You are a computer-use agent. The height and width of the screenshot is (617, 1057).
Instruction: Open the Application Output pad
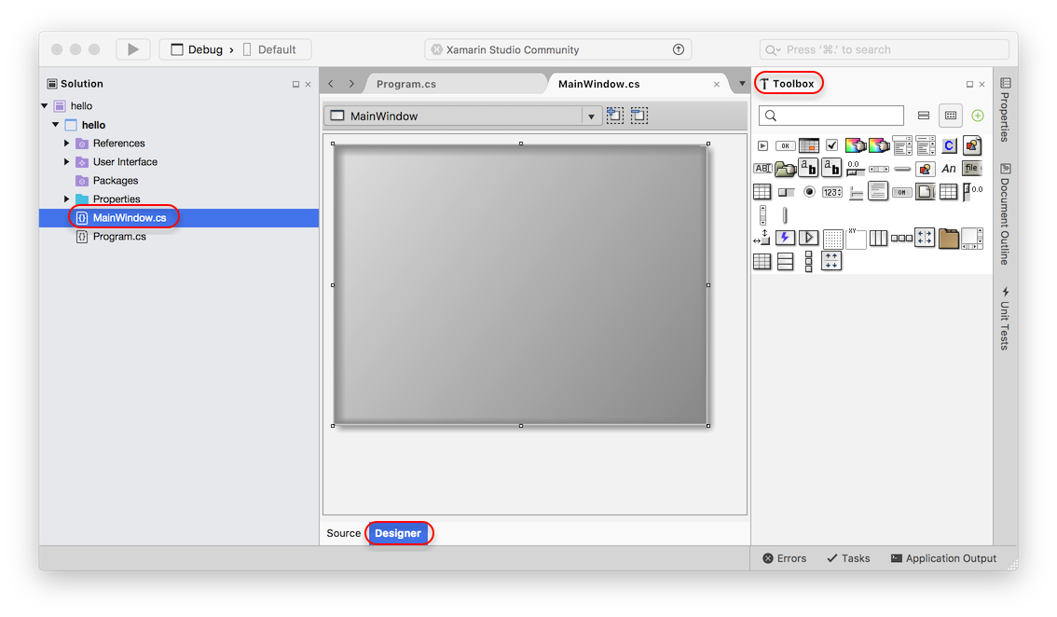click(943, 558)
